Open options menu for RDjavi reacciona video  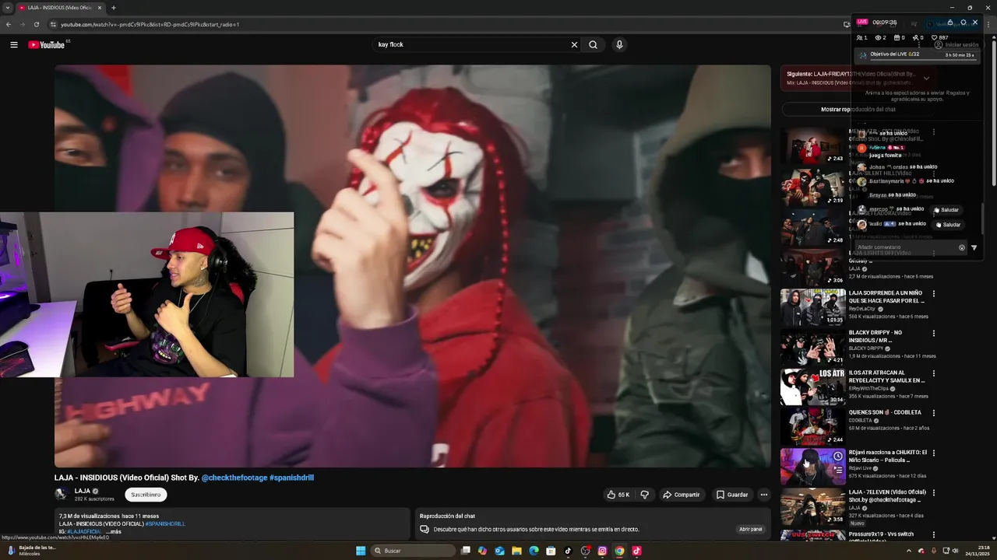[934, 453]
